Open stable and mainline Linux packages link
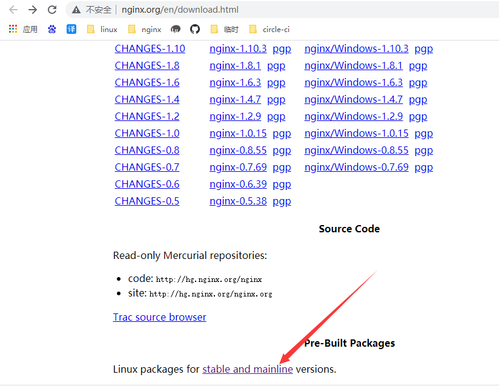Screen dimensions: 499x386 coord(248,369)
